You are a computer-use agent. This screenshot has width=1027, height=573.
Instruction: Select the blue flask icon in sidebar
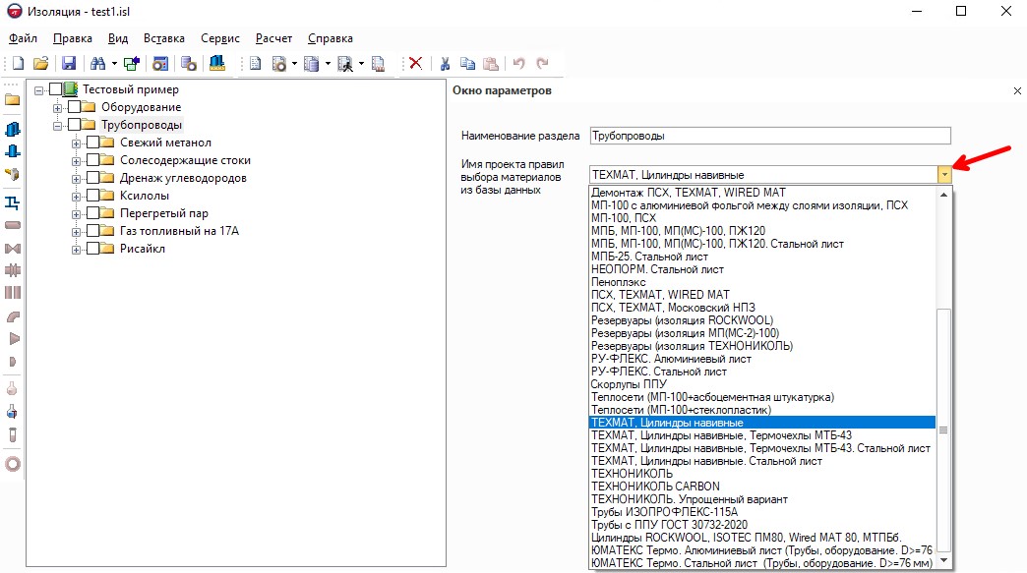[x=12, y=412]
